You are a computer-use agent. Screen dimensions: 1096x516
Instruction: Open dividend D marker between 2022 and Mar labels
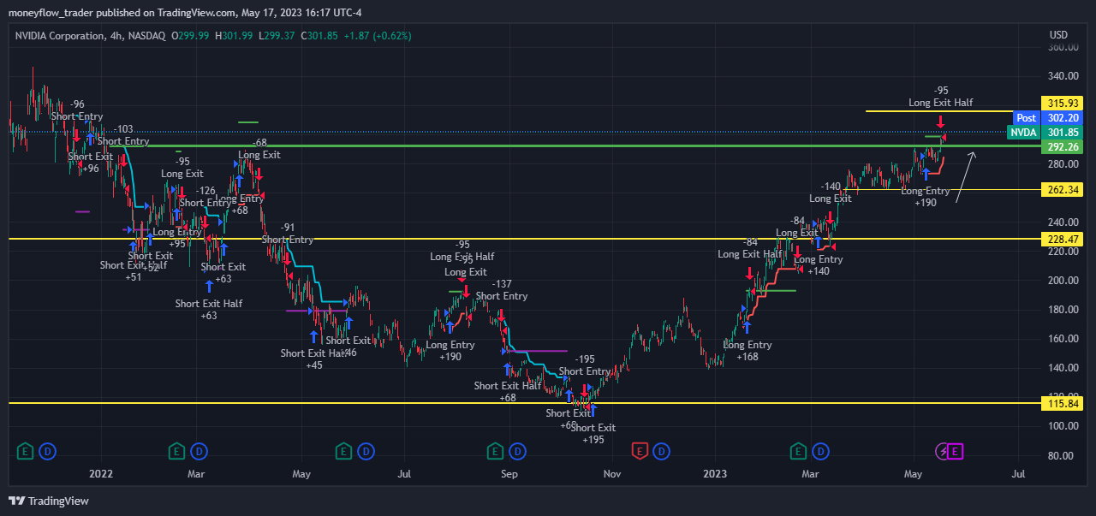point(200,450)
